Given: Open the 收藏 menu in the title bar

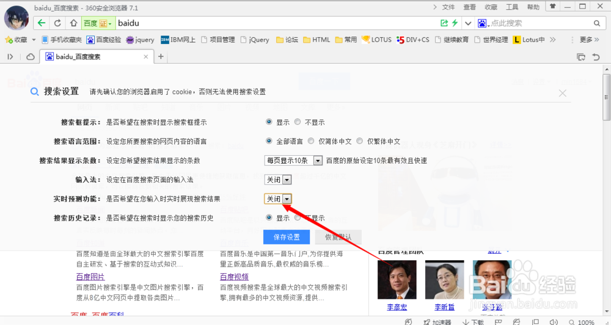Looking at the screenshot, I should 491,7.
